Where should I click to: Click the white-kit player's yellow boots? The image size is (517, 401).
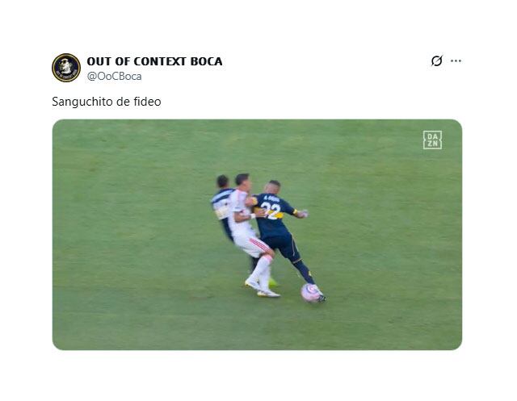point(263,289)
